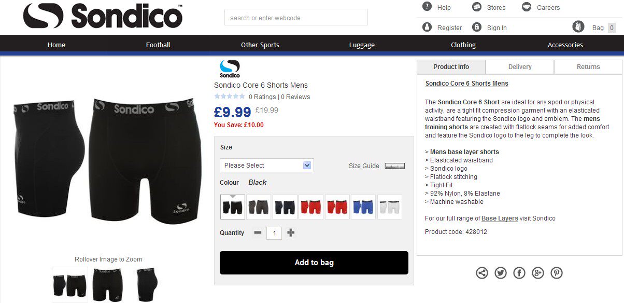Open the Football navigation menu
Viewport: 624px width, 303px height.
click(158, 45)
